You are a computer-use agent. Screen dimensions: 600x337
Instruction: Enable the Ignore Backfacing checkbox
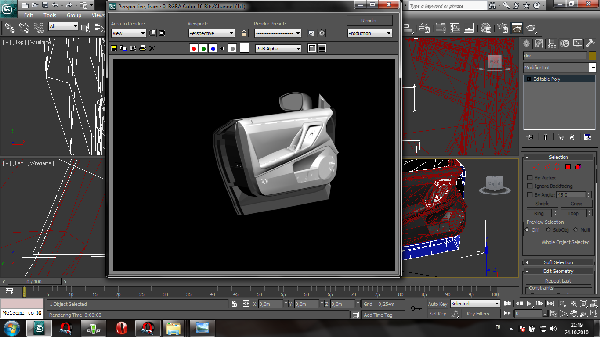530,186
